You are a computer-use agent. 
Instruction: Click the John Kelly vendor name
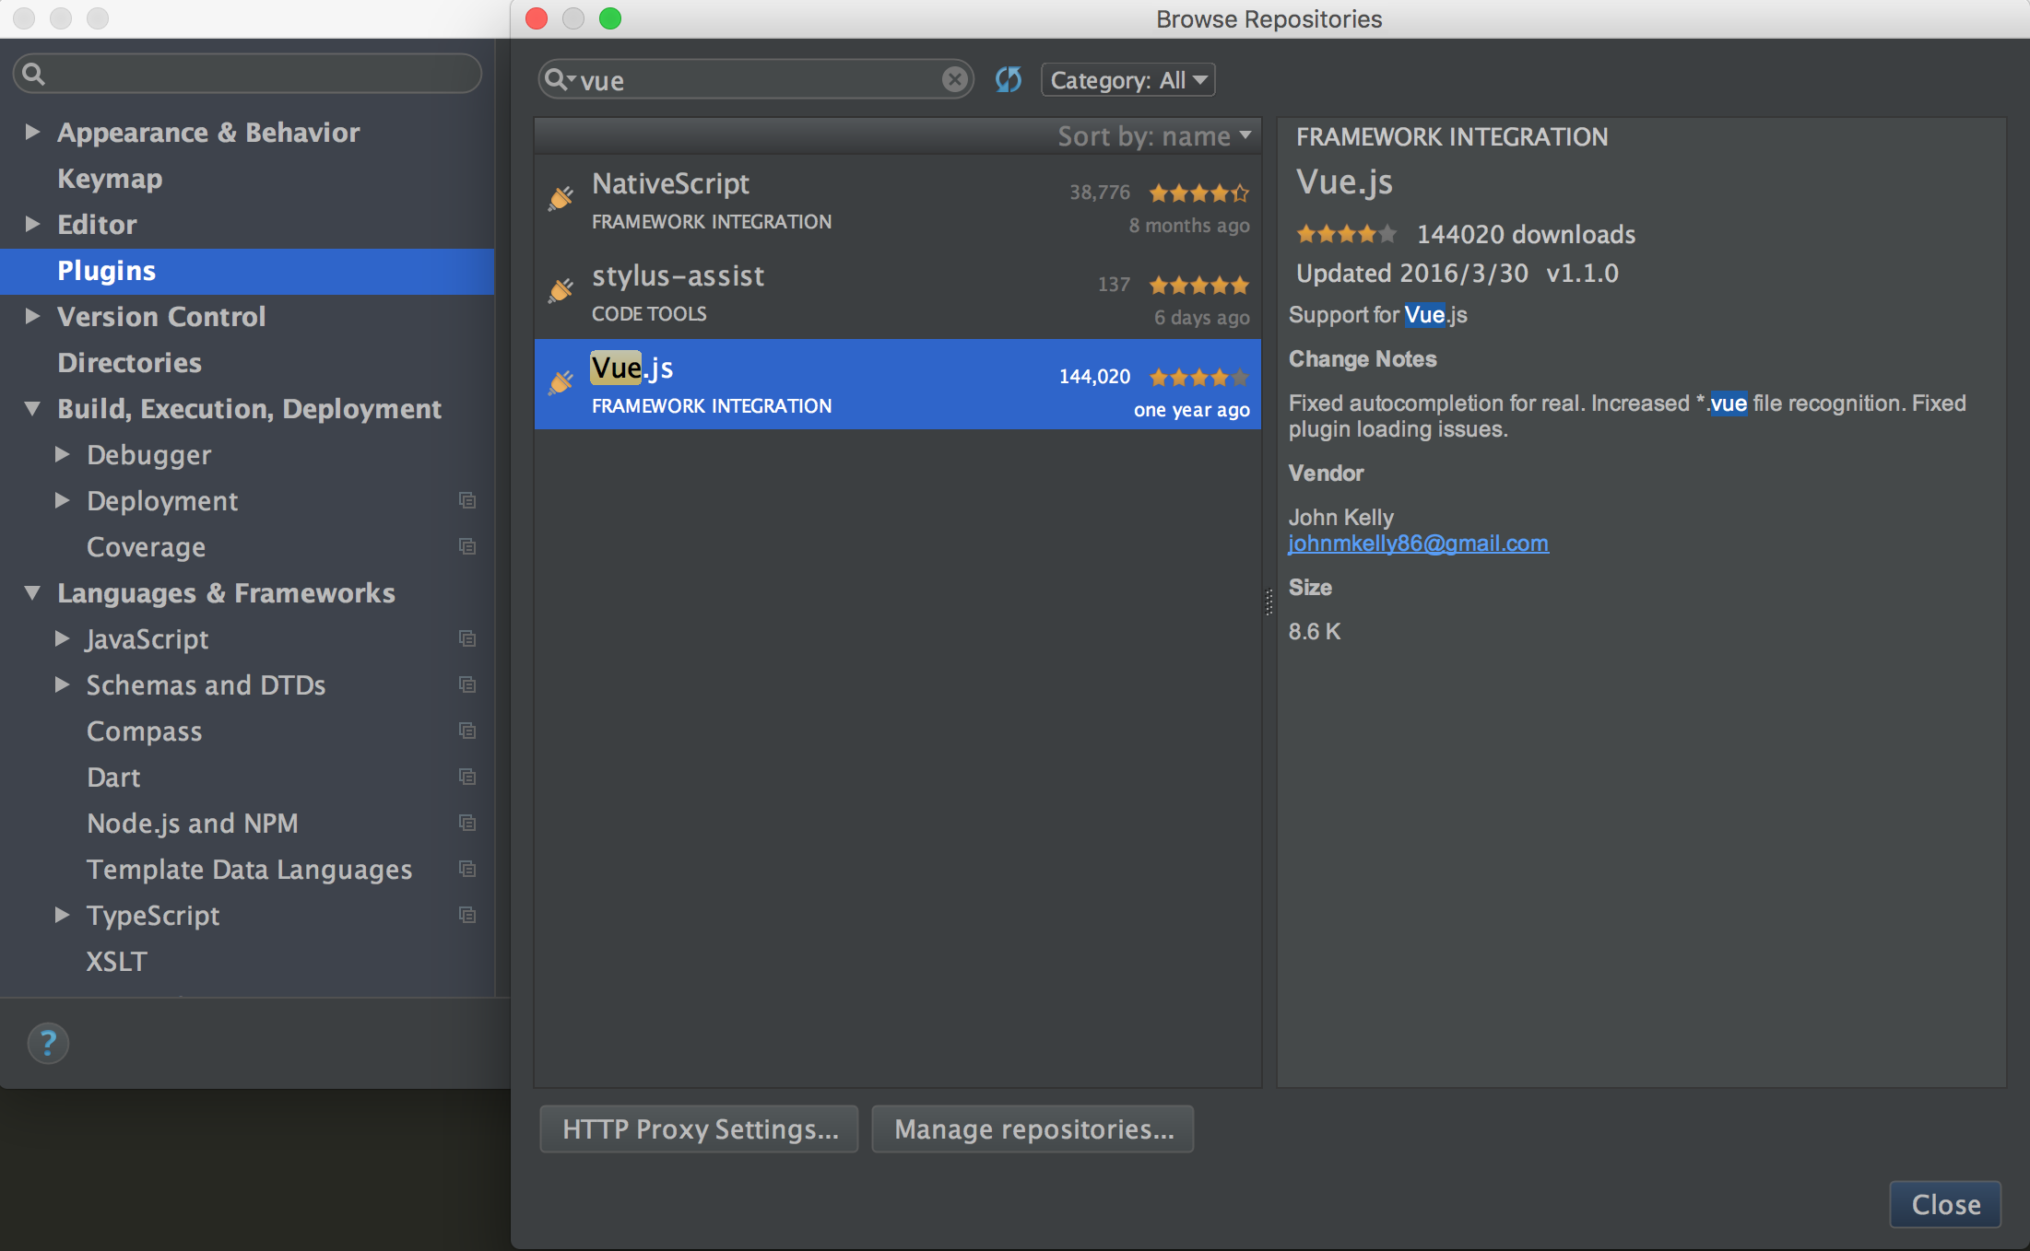tap(1341, 518)
